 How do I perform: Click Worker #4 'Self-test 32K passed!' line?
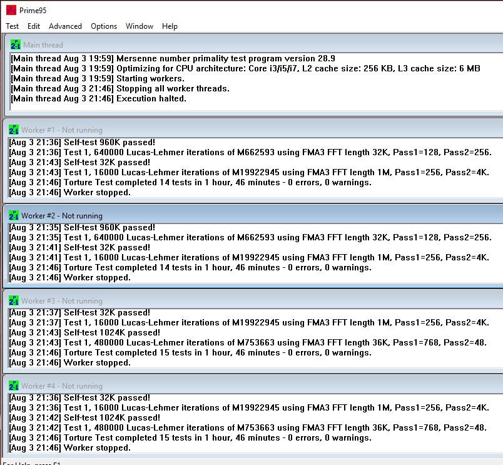point(79,397)
